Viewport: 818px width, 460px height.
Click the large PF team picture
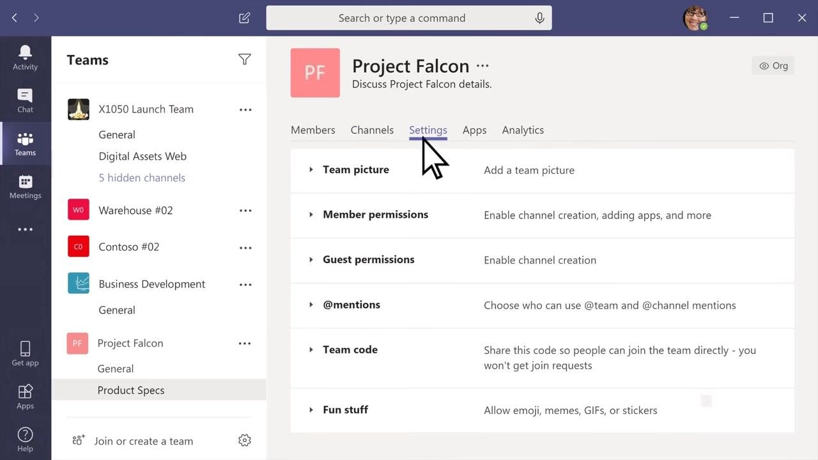(x=315, y=73)
